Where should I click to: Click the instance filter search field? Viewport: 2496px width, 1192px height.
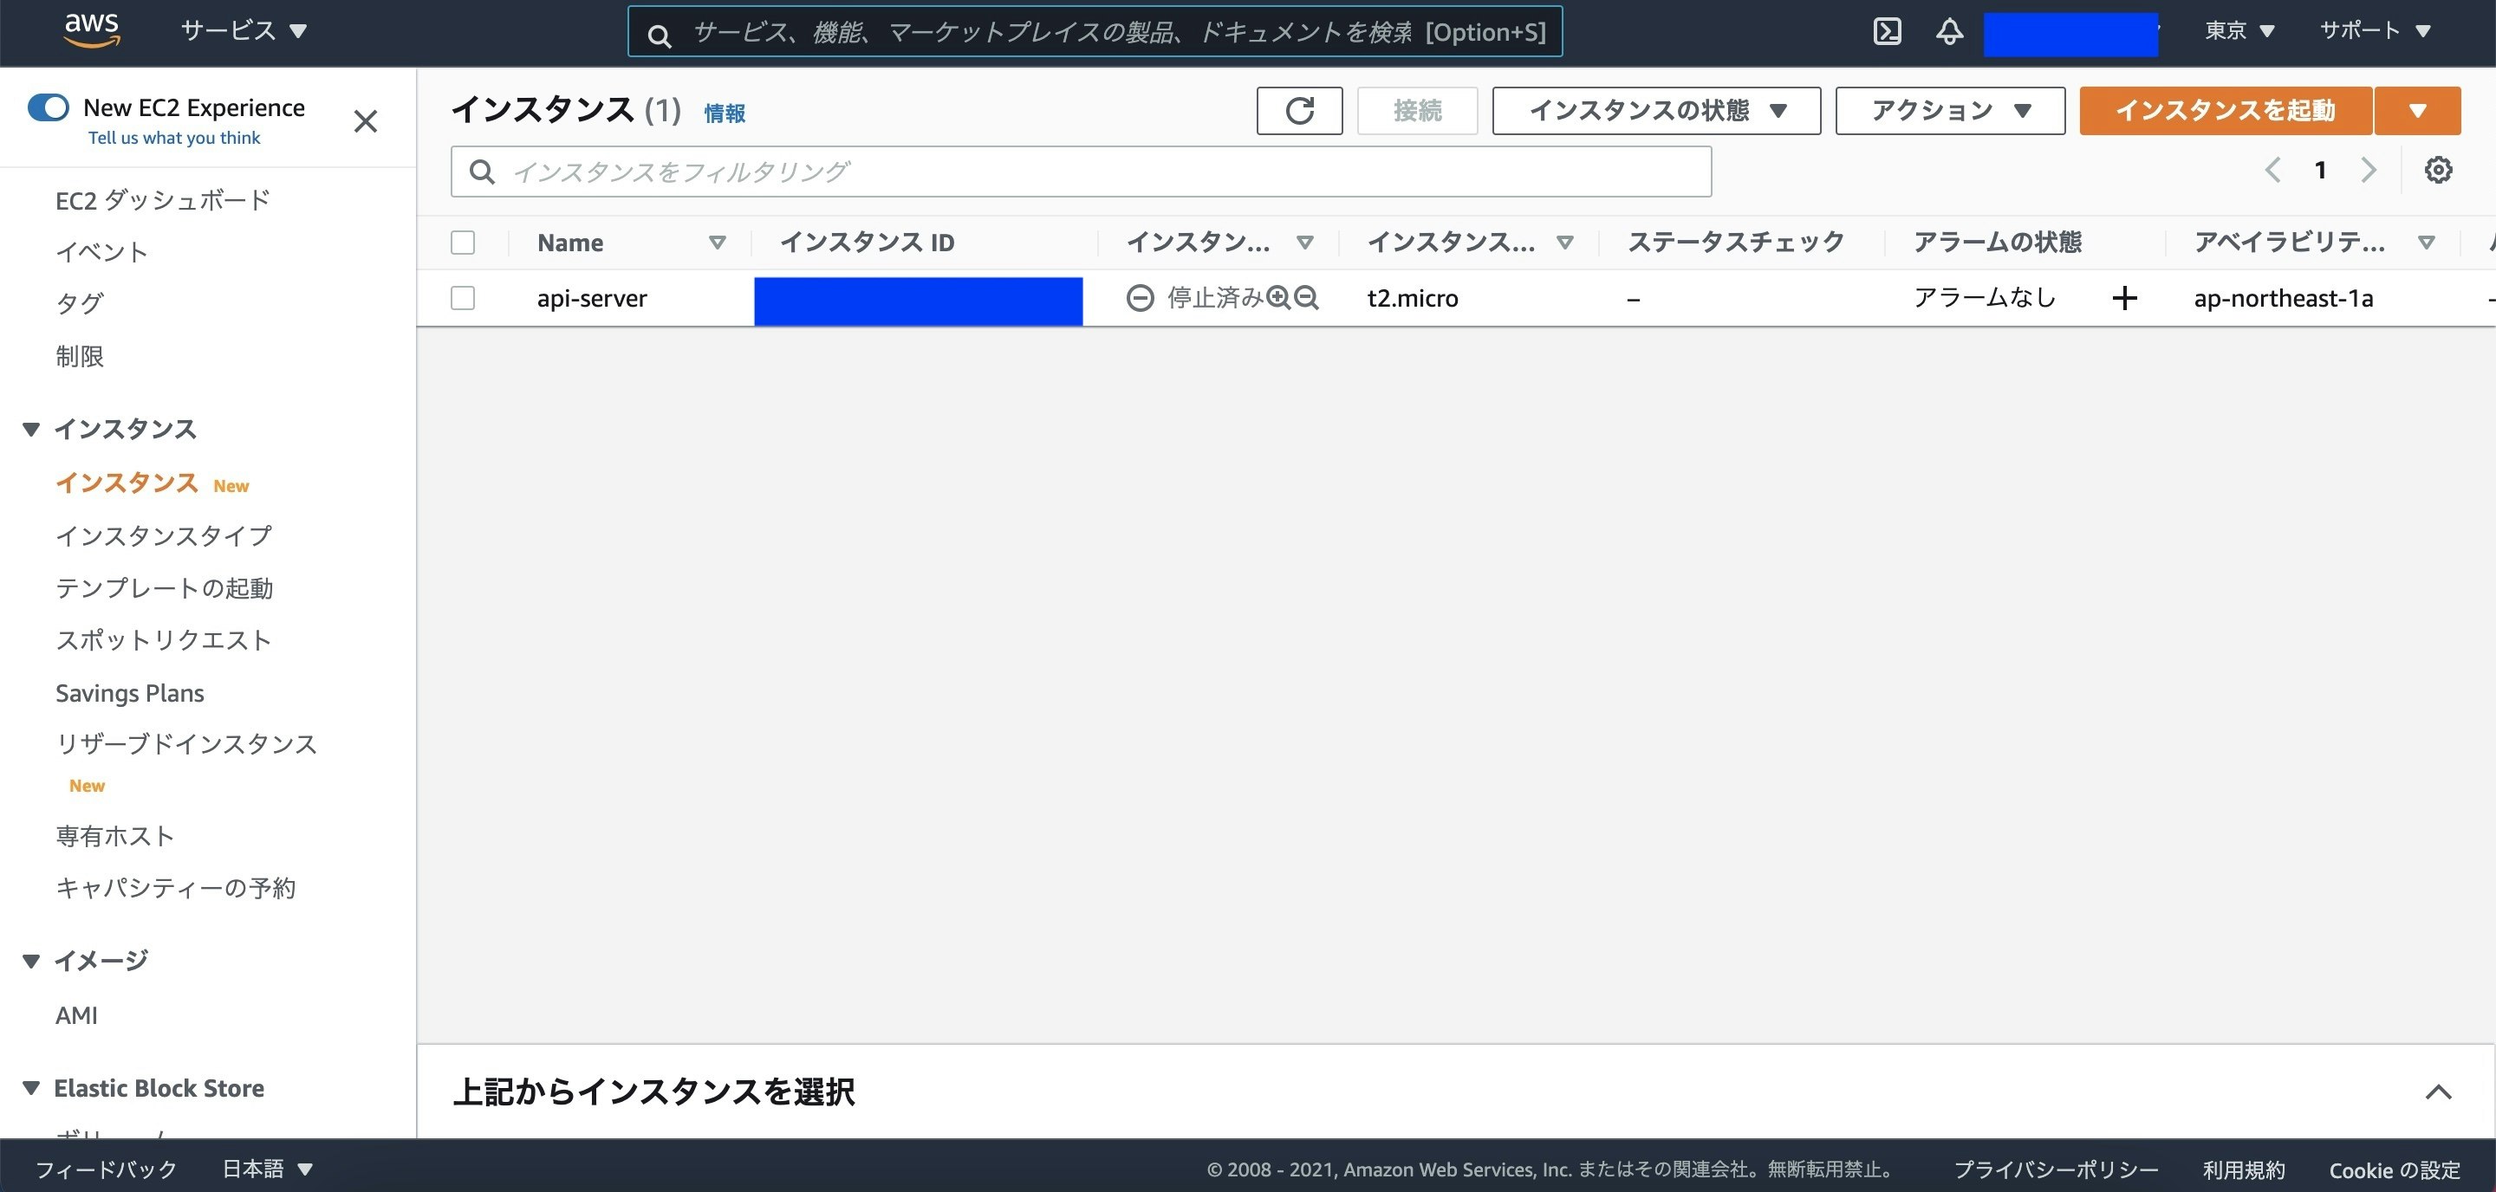click(1081, 172)
